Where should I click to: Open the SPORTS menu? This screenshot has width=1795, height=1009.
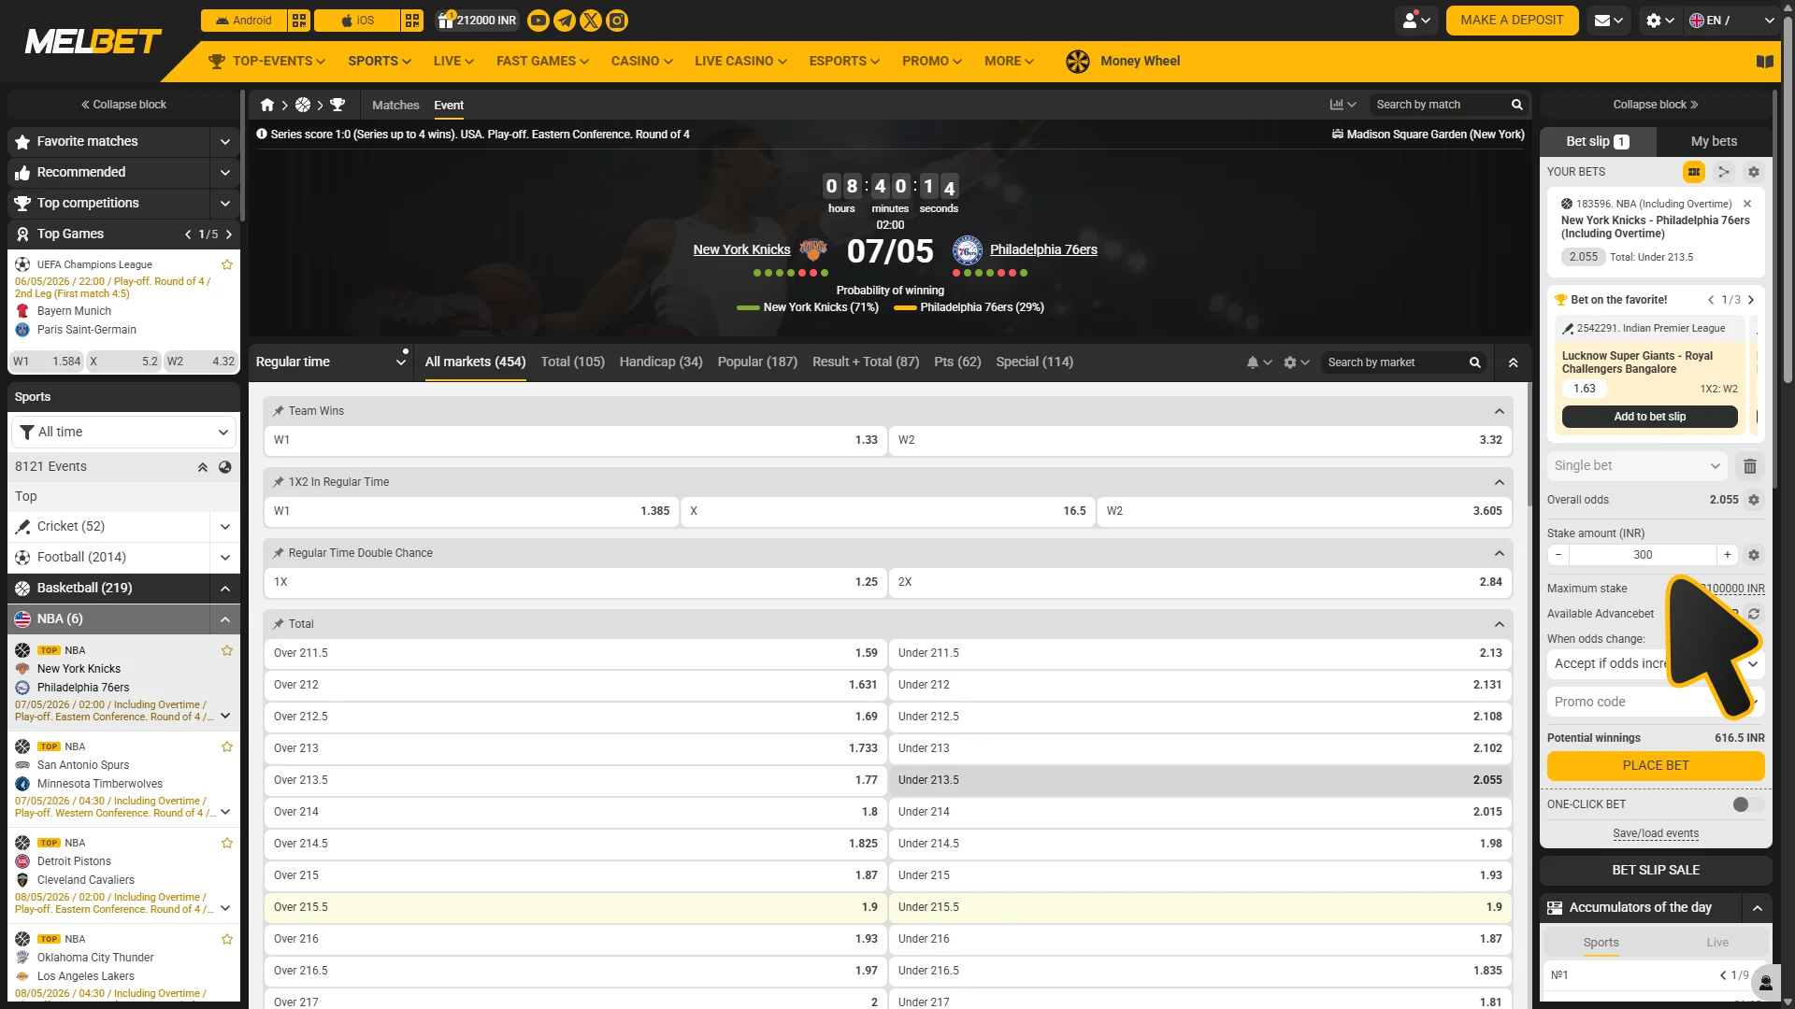[x=380, y=62]
